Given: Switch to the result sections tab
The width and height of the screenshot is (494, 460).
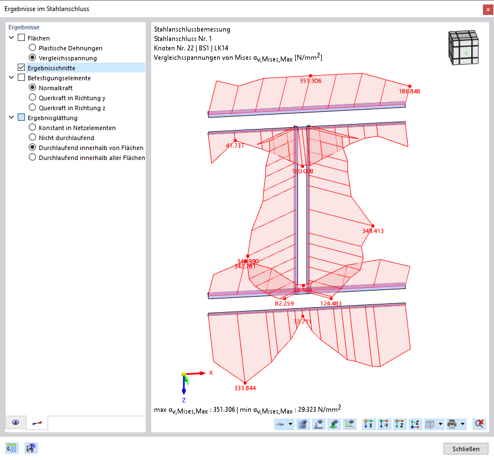Looking at the screenshot, I should click(x=37, y=423).
